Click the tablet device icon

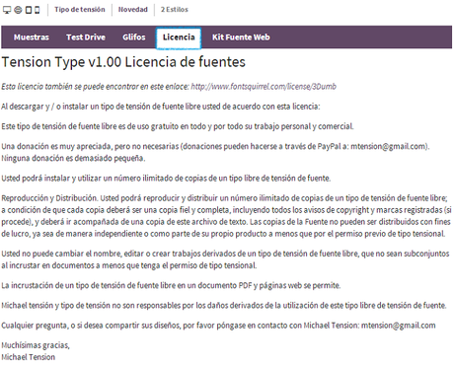(x=29, y=10)
